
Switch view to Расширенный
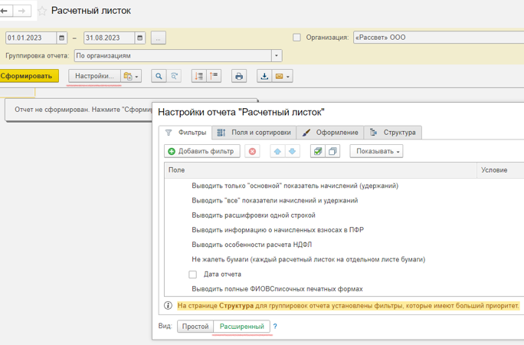point(242,327)
